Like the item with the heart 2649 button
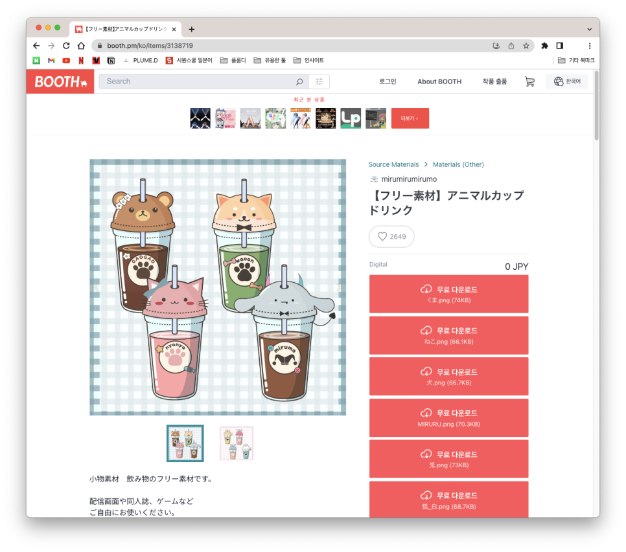The width and height of the screenshot is (626, 552). 391,237
